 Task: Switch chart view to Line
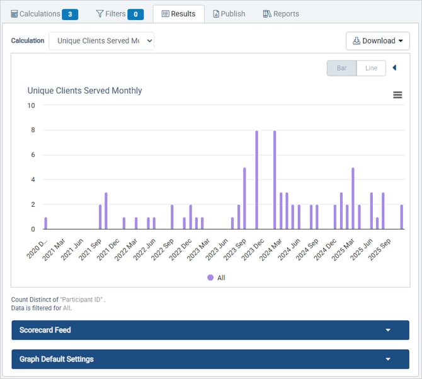[x=371, y=68]
